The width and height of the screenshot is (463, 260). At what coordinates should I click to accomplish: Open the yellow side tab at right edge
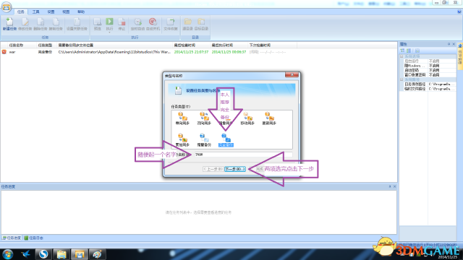click(x=460, y=56)
